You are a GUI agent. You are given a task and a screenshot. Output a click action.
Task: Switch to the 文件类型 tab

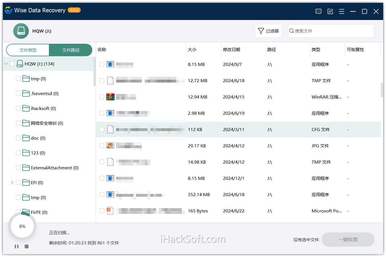(28, 50)
